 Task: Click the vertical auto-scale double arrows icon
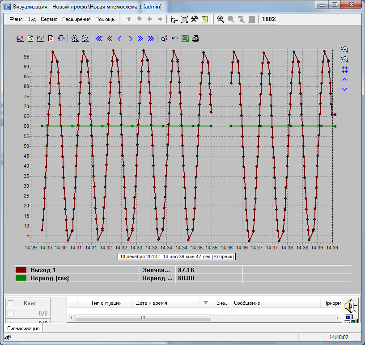point(344,70)
